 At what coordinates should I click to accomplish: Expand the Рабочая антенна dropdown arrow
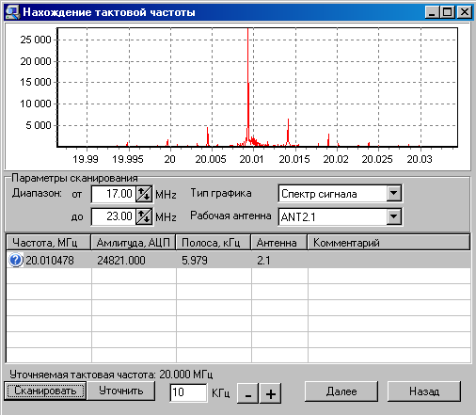394,216
